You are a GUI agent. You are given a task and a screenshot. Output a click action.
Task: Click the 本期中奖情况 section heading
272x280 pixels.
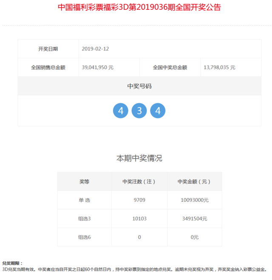point(139,158)
